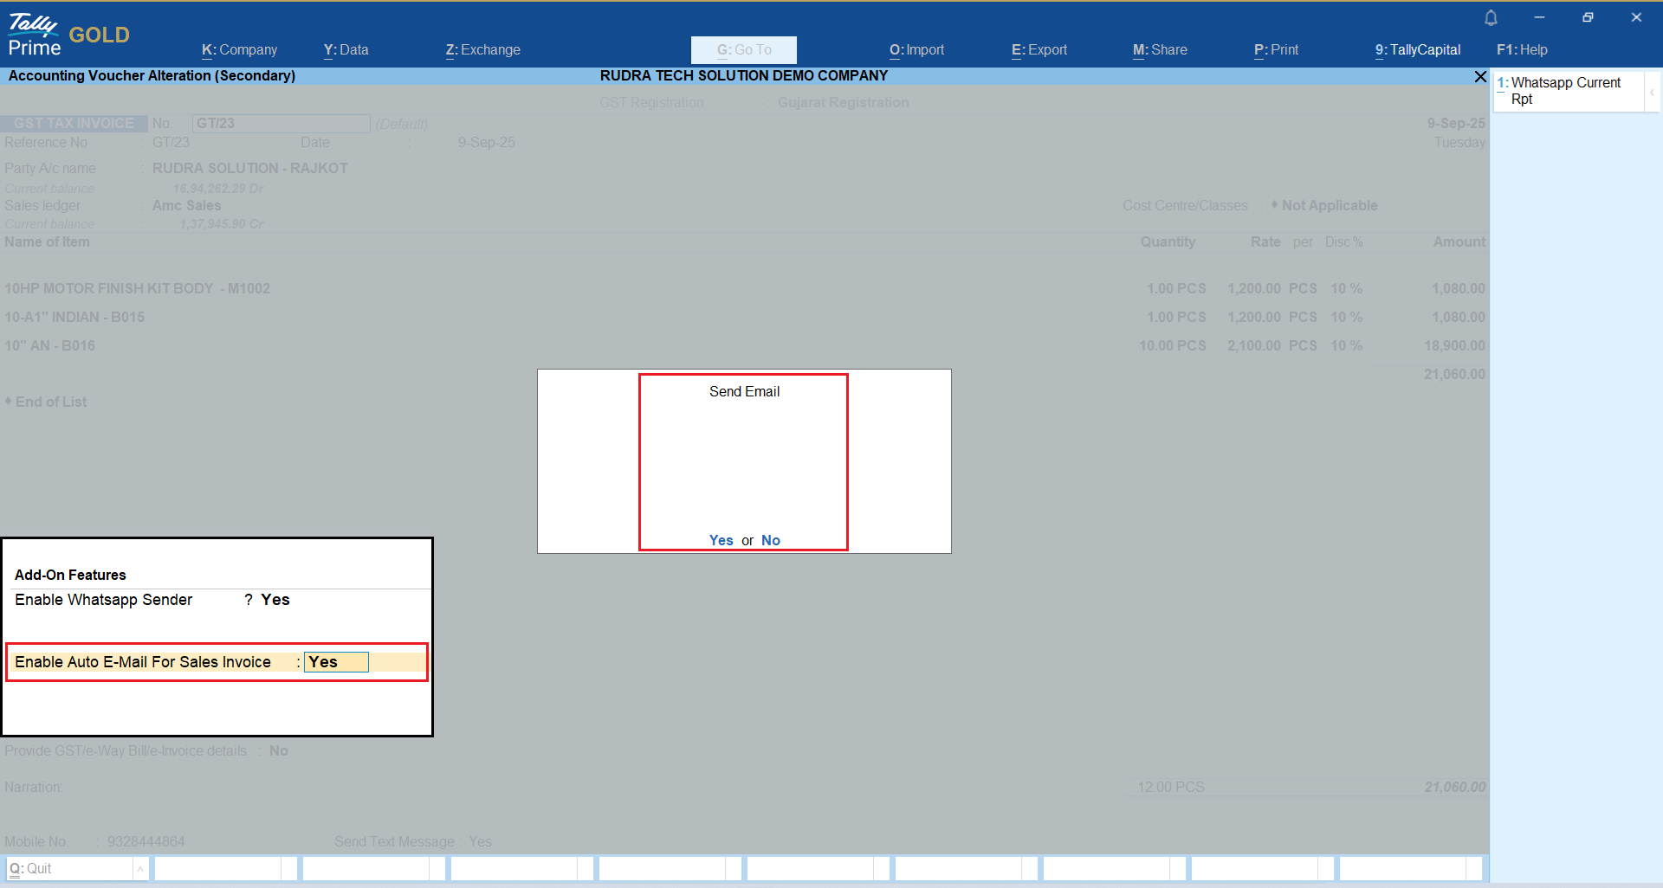Open the Y: Data menu
This screenshot has height=888, width=1663.
click(x=346, y=50)
